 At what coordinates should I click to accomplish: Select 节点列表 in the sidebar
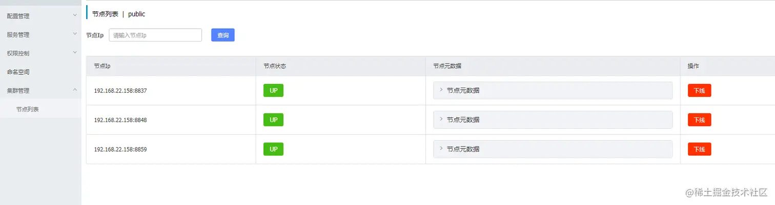pos(28,109)
